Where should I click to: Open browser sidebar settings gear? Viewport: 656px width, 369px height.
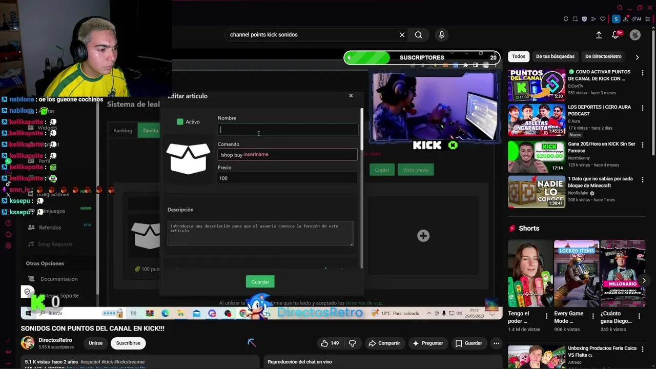click(8, 245)
